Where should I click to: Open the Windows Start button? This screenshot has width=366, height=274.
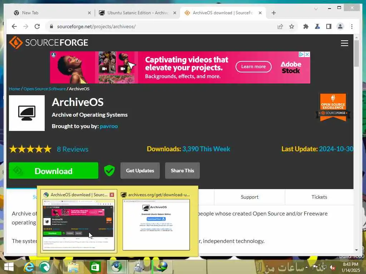click(x=9, y=267)
